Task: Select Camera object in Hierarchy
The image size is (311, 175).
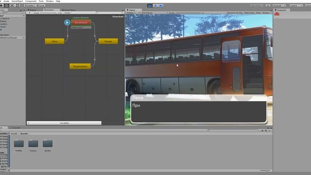Action: click(x=5, y=18)
